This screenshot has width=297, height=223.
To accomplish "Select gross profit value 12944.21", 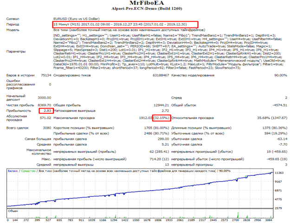I will tap(161, 105).
